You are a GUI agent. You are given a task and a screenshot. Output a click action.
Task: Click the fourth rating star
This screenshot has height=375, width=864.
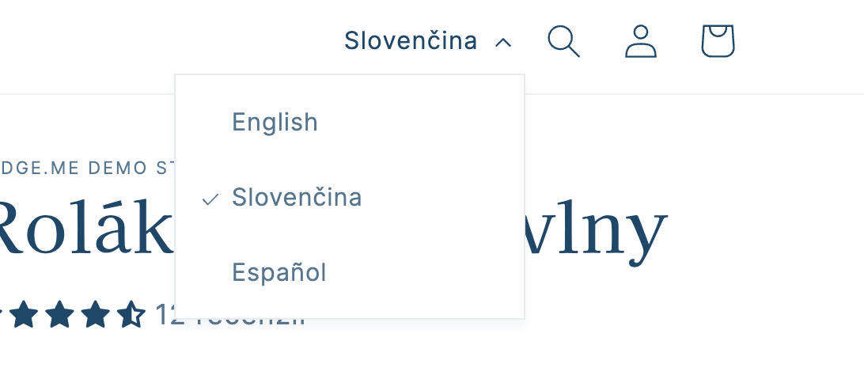[x=96, y=315]
